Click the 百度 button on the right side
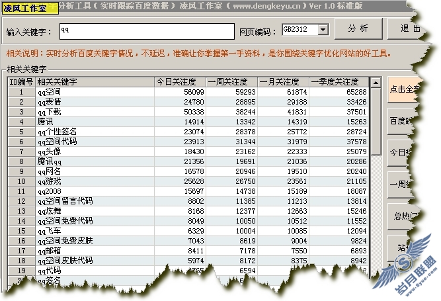This screenshot has width=441, height=301. pos(401,121)
